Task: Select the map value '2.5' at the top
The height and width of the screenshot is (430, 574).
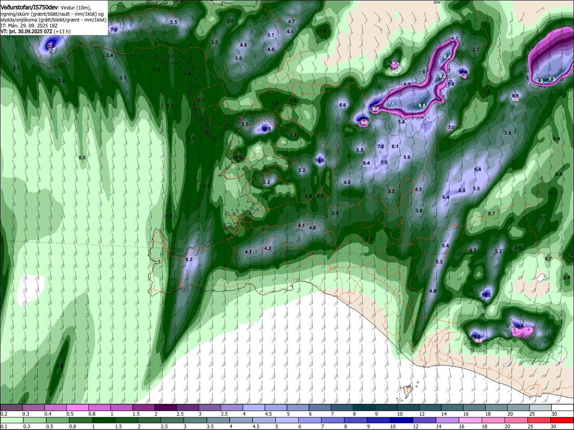Action: [x=230, y=21]
